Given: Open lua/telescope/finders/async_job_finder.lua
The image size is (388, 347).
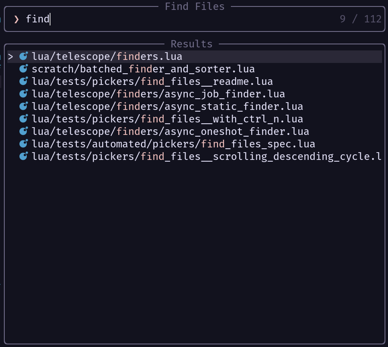Looking at the screenshot, I should click(195, 94).
